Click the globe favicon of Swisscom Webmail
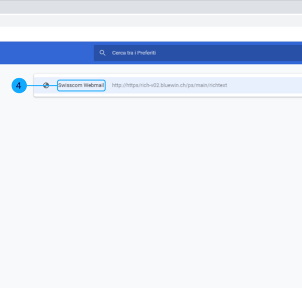The image size is (302, 288). coord(46,85)
